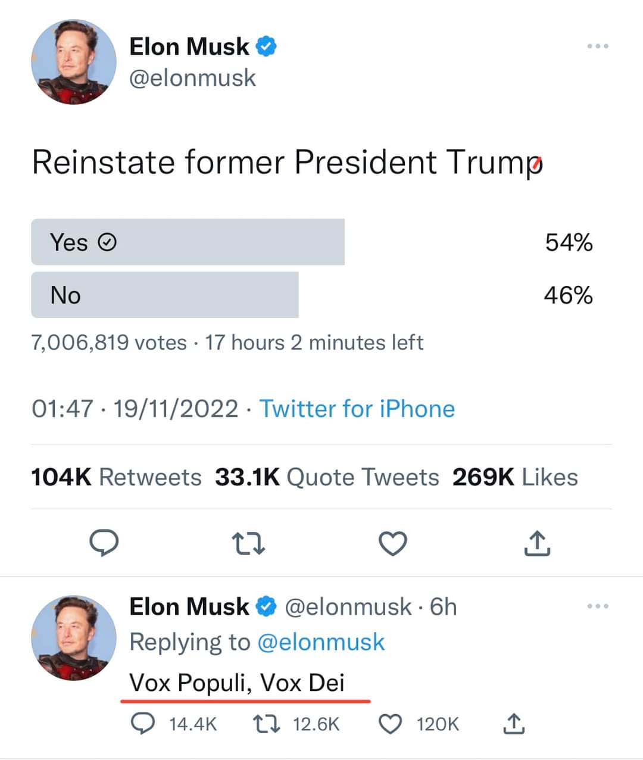Open more options on main tweet
The width and height of the screenshot is (643, 760).
[x=597, y=46]
